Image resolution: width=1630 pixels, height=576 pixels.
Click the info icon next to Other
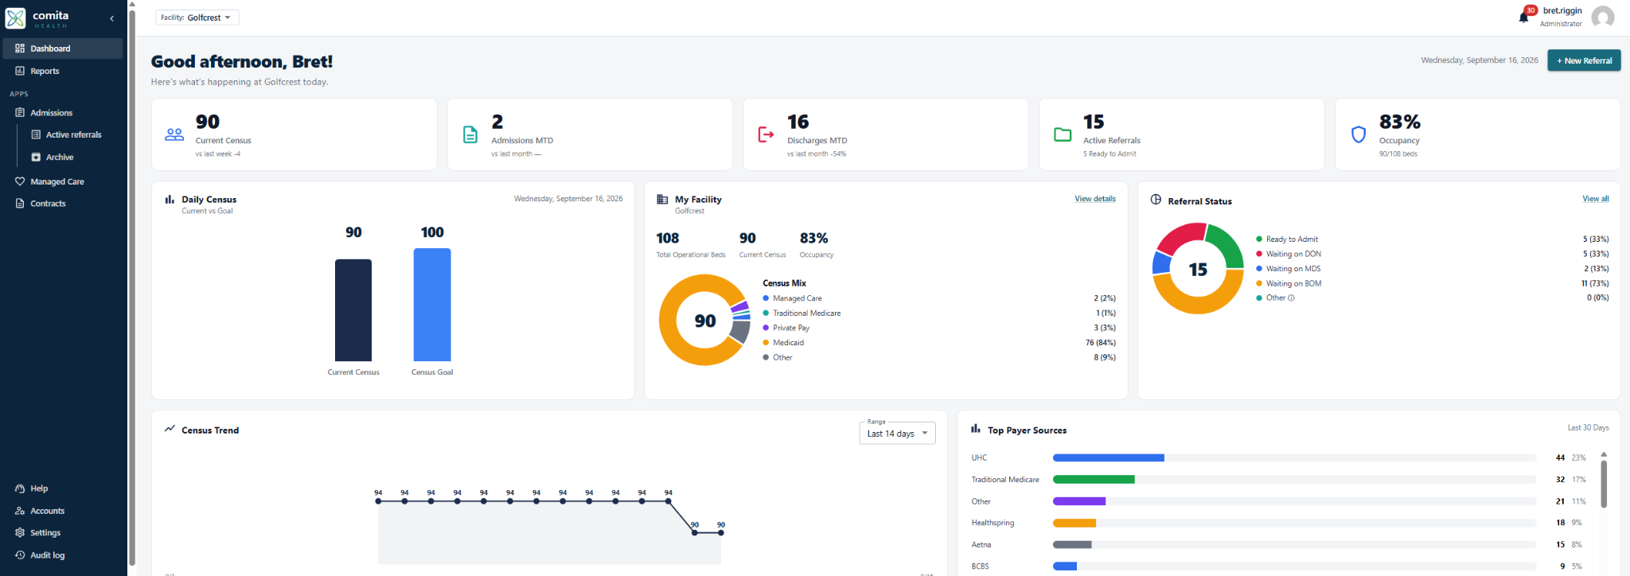(1291, 298)
